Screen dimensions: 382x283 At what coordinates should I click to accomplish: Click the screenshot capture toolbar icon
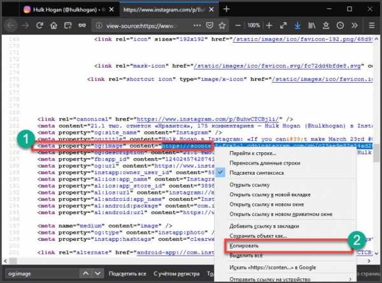[x=67, y=25]
